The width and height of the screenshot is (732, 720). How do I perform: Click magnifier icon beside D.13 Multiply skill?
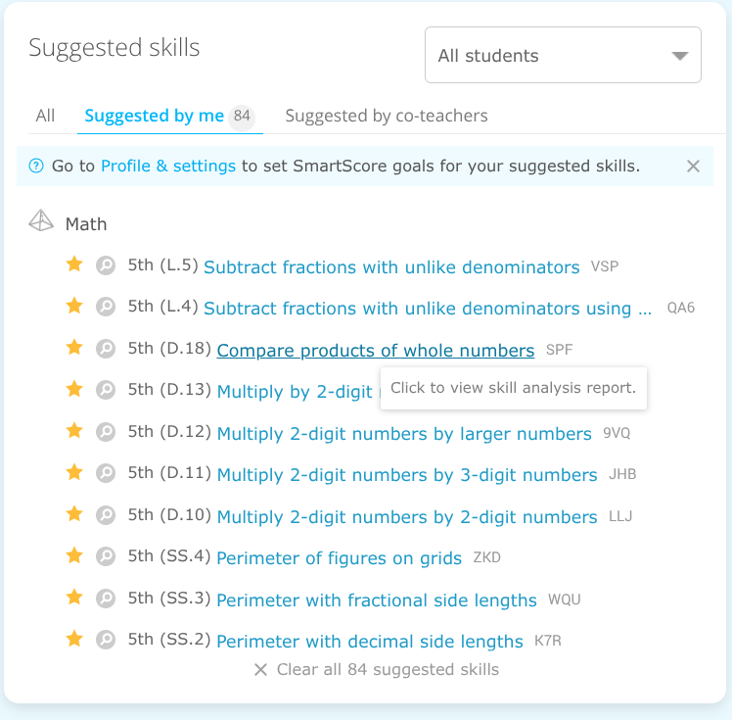(x=106, y=390)
